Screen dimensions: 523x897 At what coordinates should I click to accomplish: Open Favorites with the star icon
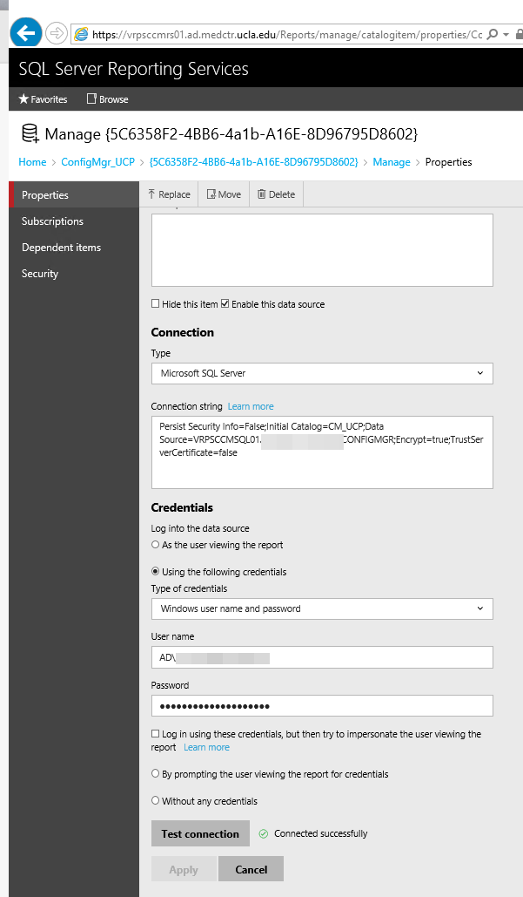[x=43, y=99]
